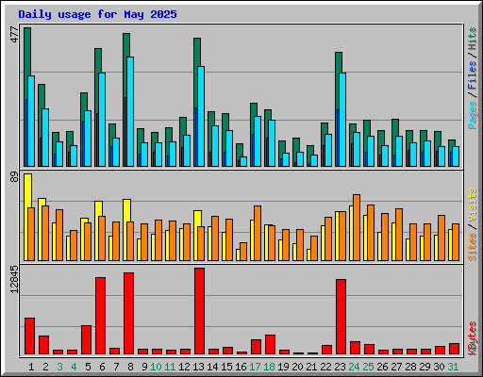Screen dimensions: 483x377
Task: Click green day label 24 on the x-axis
Action: pos(354,367)
